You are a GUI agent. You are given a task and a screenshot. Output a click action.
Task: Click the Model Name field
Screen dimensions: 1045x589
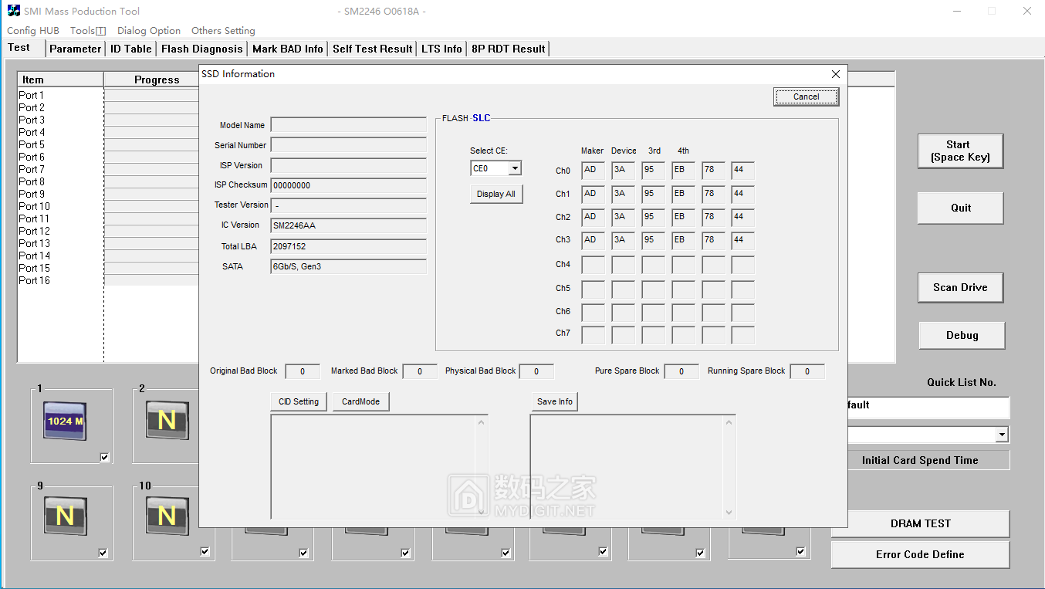point(349,125)
